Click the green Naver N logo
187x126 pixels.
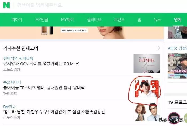click(6, 5)
